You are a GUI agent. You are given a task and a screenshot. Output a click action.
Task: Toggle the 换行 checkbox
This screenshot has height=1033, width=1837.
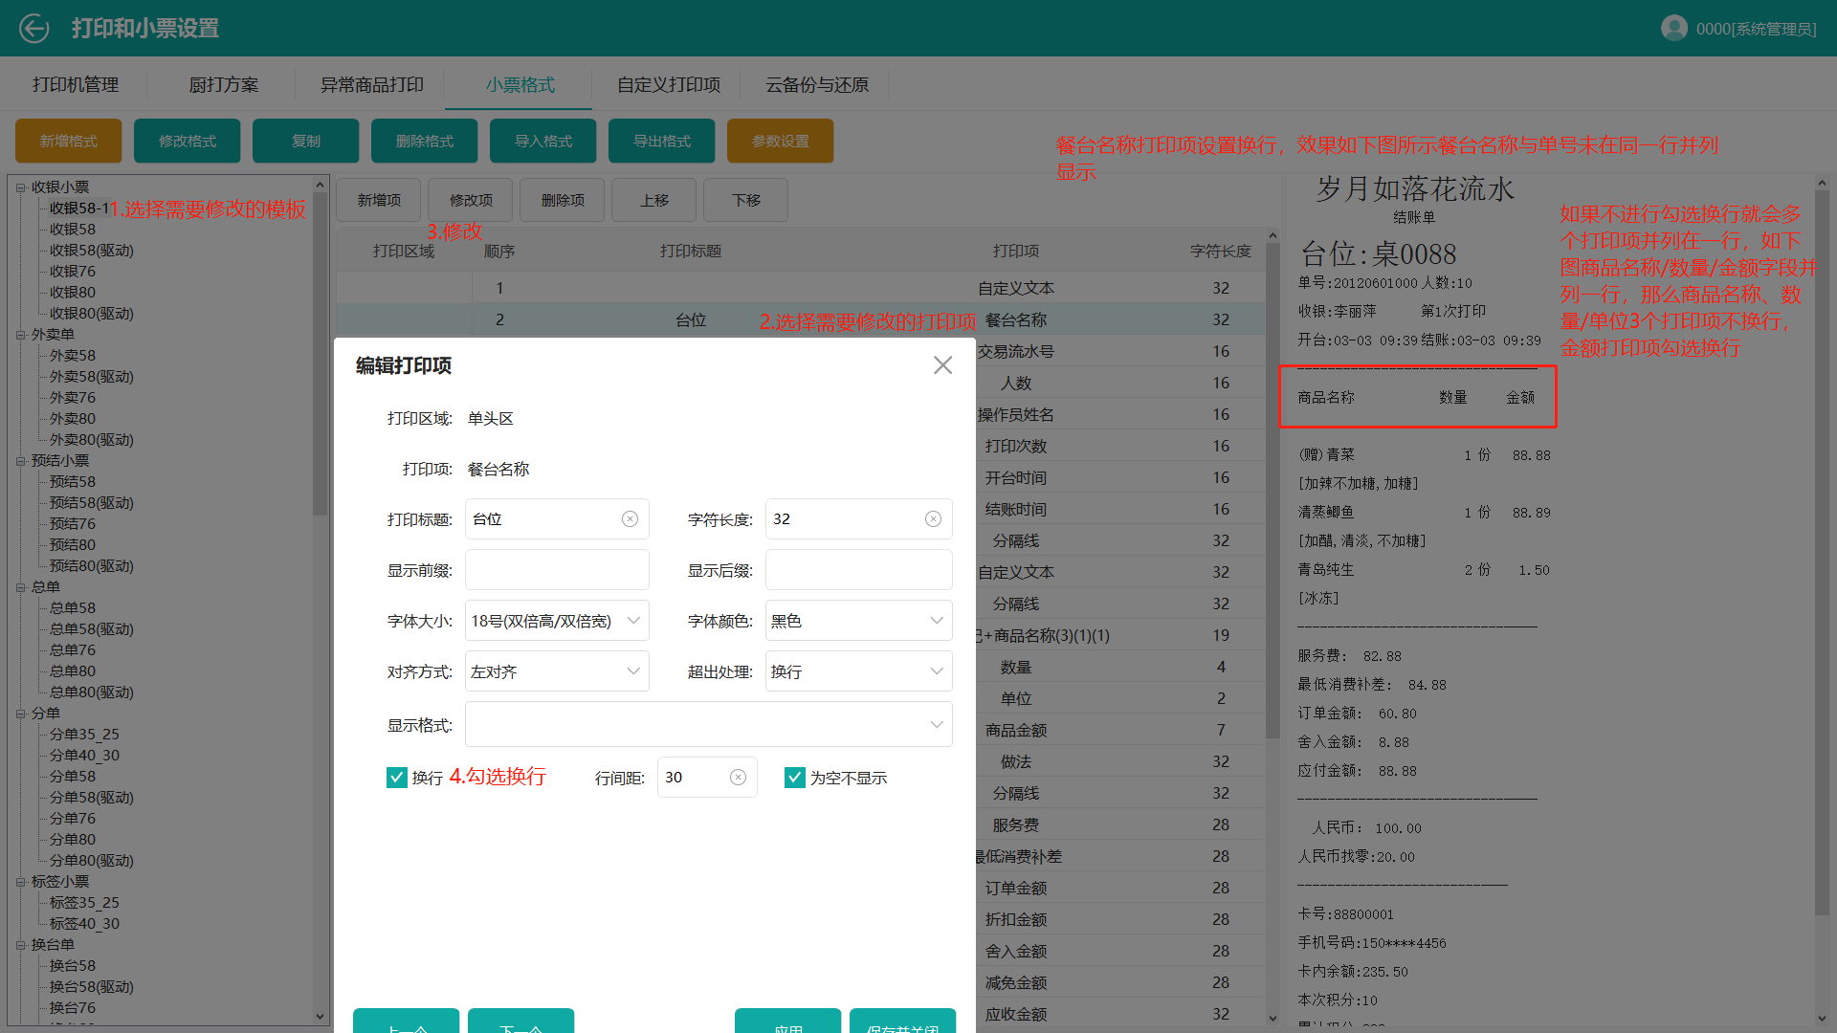click(396, 778)
